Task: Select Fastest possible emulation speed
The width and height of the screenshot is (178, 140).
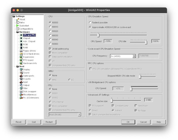Action: point(90,22)
